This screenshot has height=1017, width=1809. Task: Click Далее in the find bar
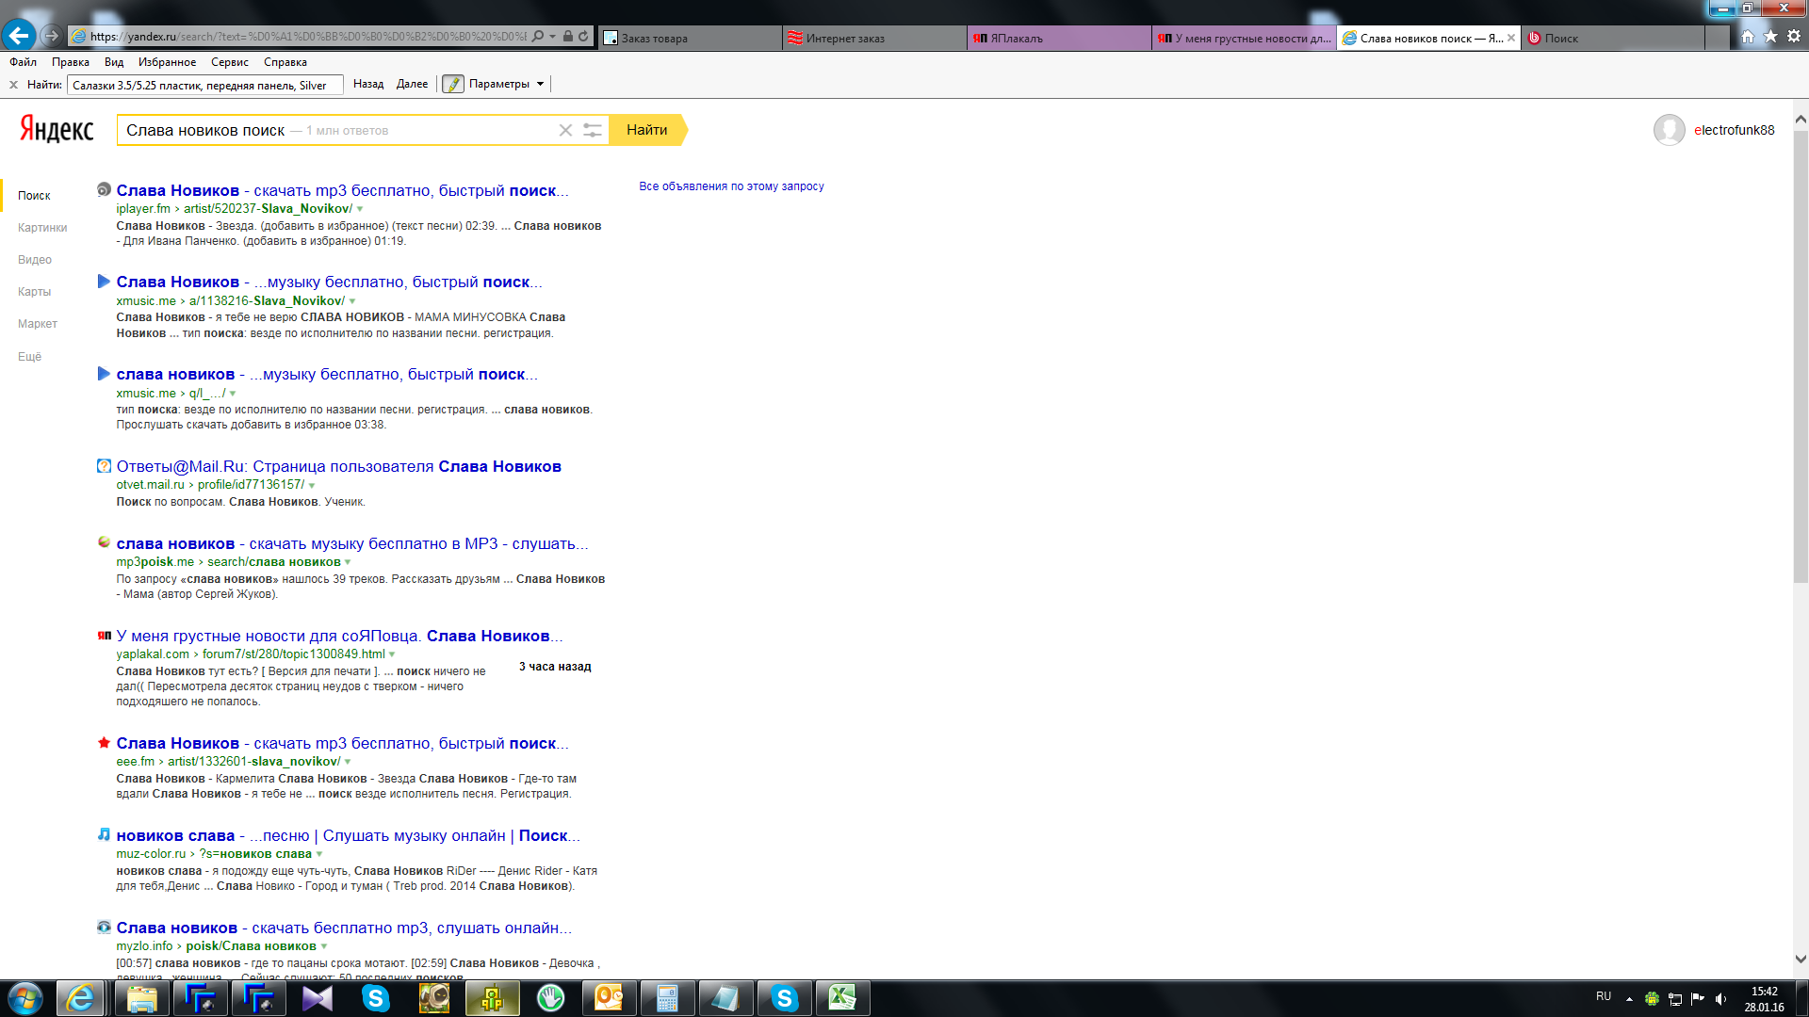pyautogui.click(x=412, y=84)
